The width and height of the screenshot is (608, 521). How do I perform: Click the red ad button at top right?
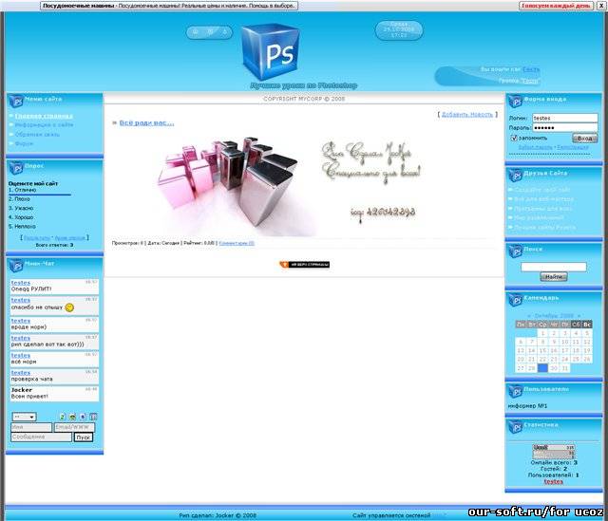pyautogui.click(x=556, y=6)
